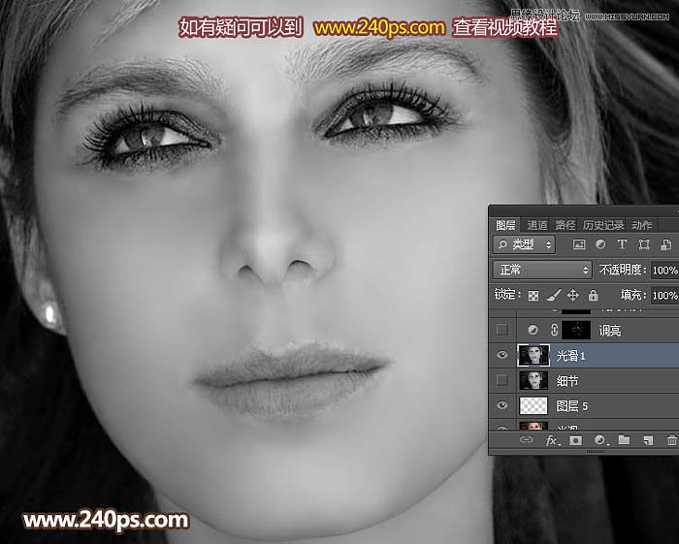679x544 pixels.
Task: Filter layers by pixel layer icon
Action: pos(579,244)
